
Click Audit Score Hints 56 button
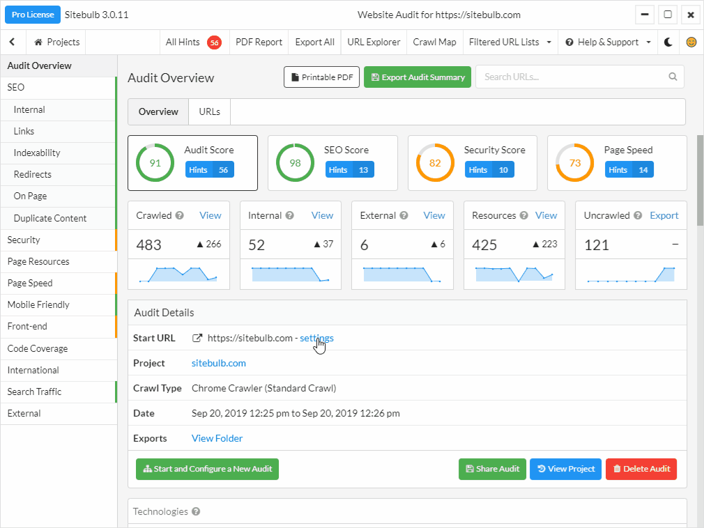[209, 169]
